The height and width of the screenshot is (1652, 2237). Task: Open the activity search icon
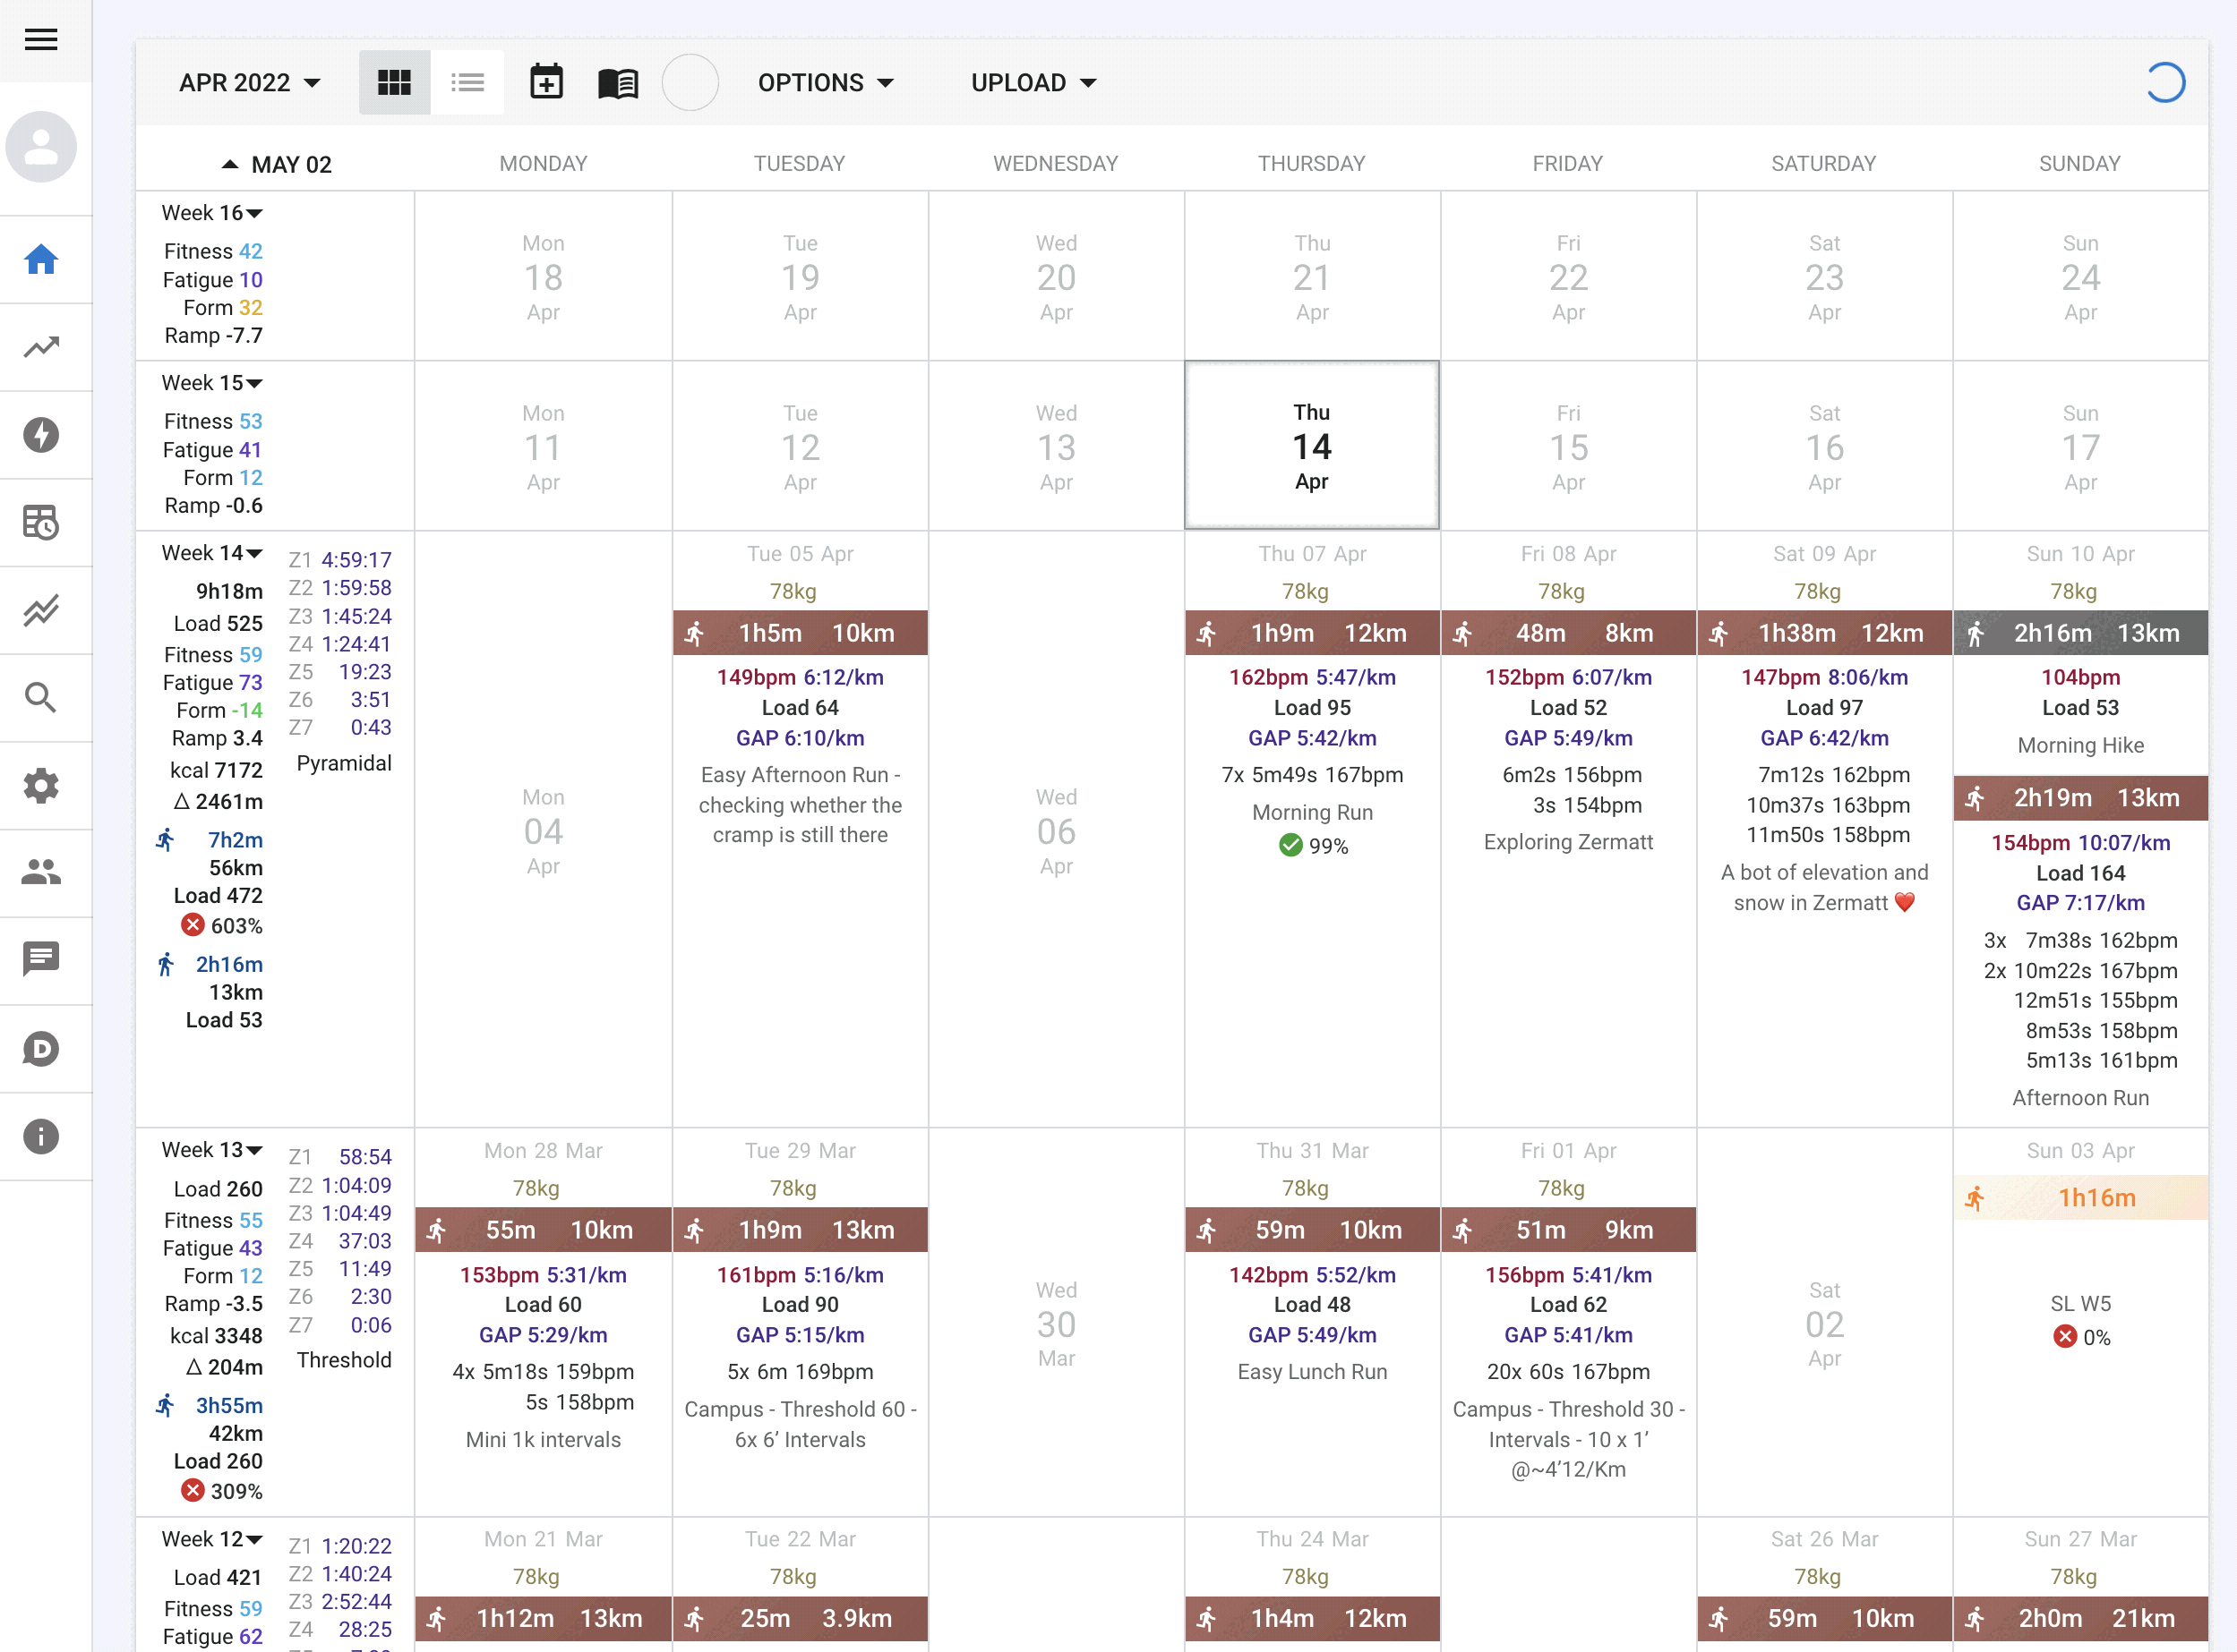[41, 698]
